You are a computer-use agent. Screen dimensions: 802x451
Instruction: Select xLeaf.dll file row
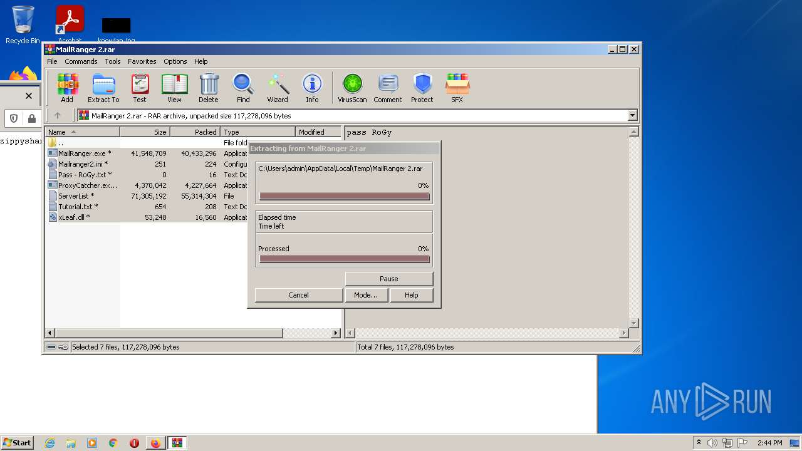tap(147, 217)
